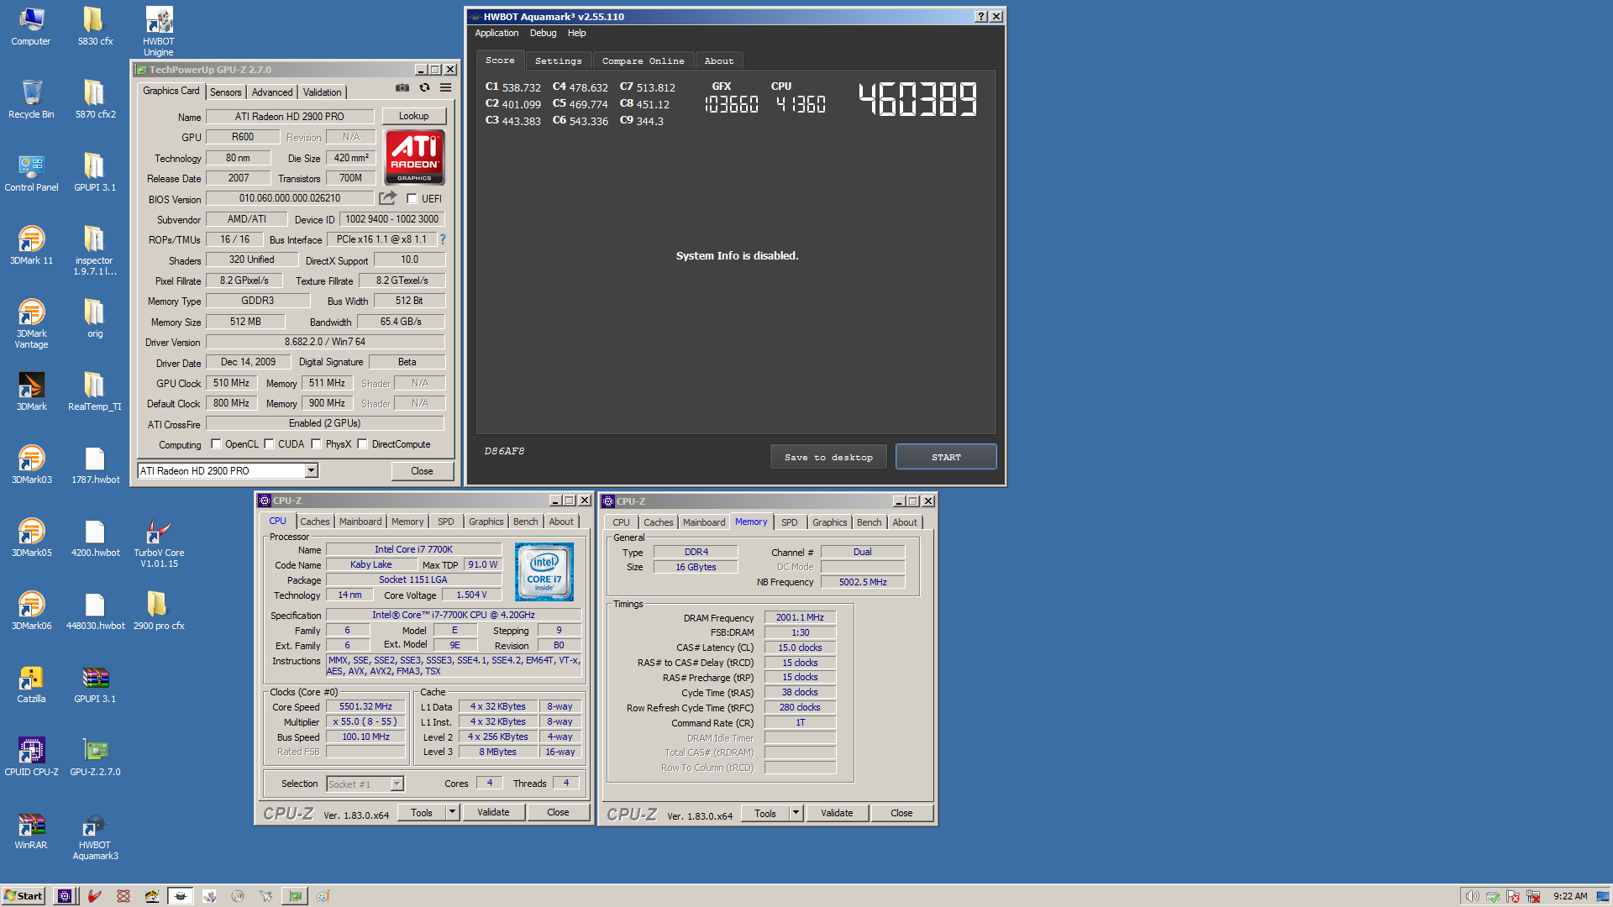Open the 2900 pro cfx folder

coord(159,611)
